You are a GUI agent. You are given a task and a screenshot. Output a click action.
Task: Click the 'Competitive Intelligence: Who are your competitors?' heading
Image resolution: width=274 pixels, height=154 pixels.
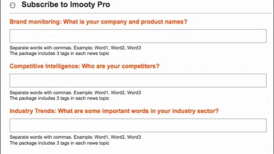[x=84, y=66]
